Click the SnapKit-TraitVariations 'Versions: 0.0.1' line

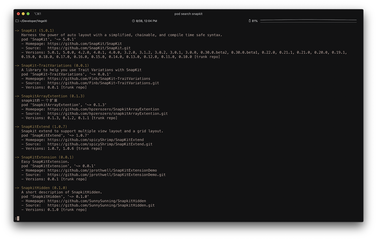click(x=54, y=87)
